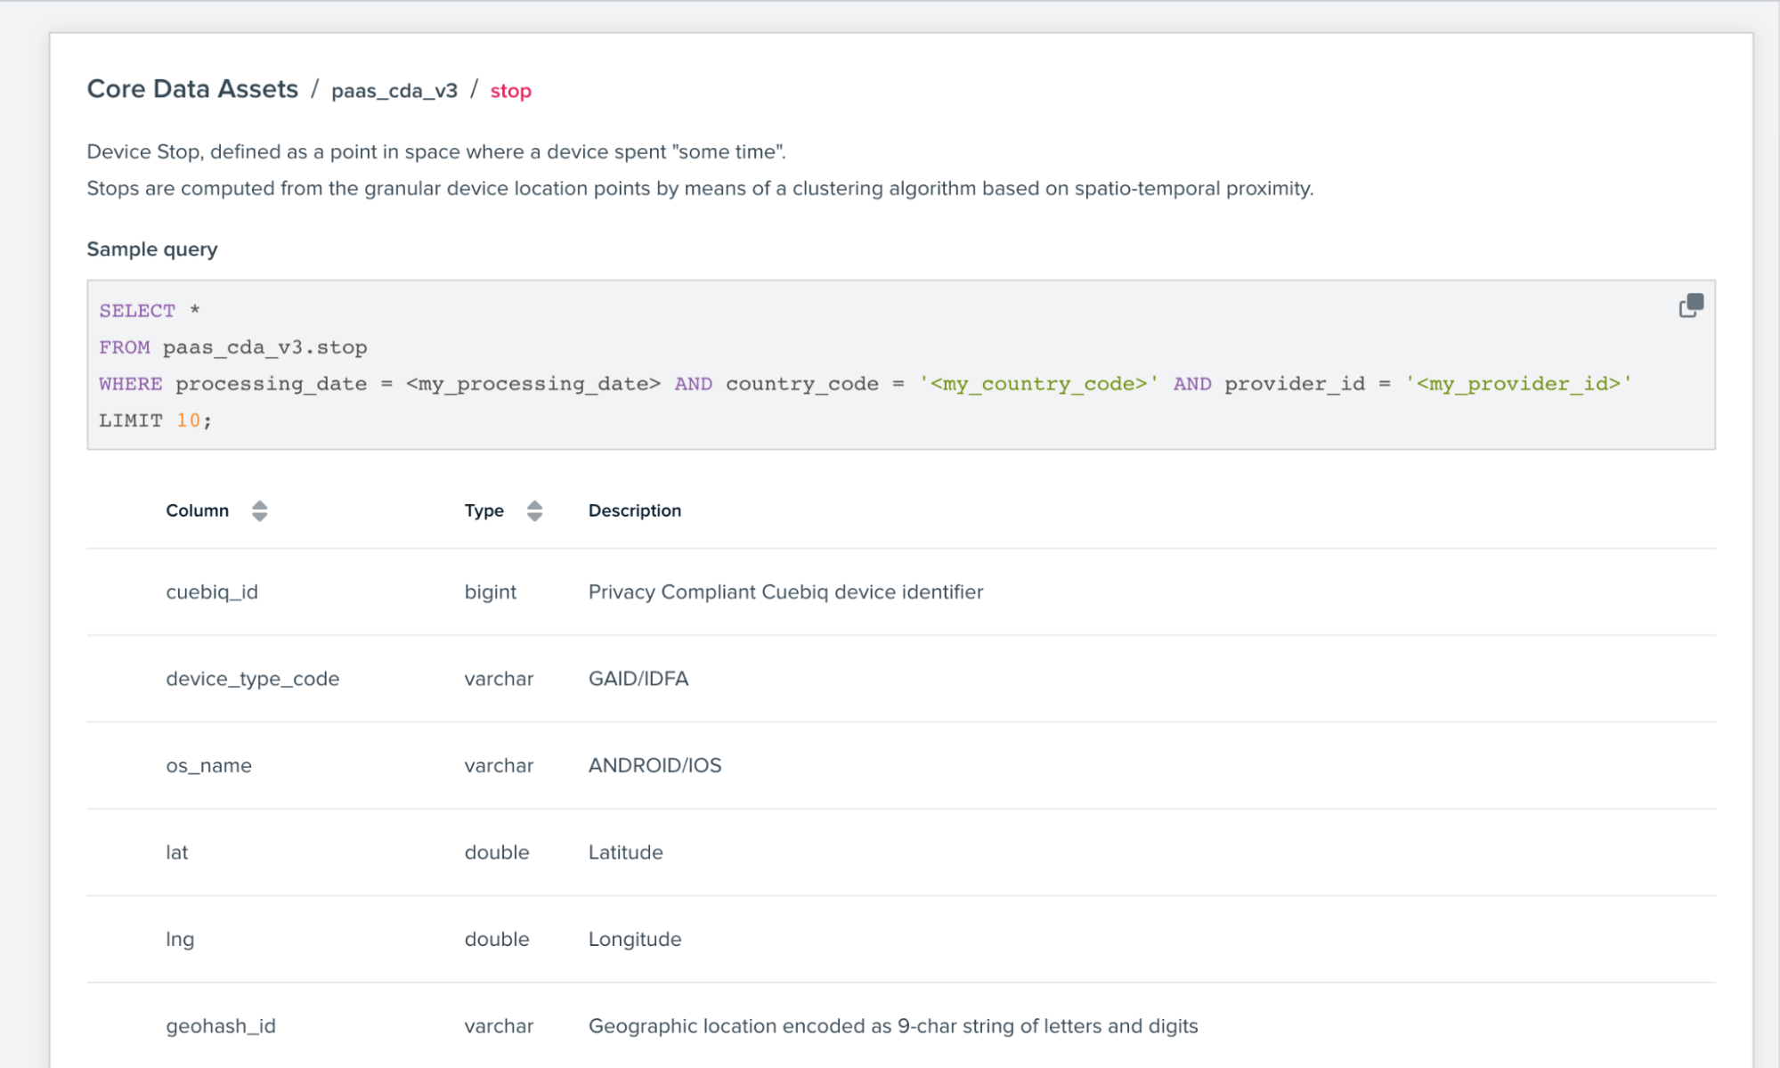Click '<my_country_code>' placeholder in query
Viewport: 1780px width, 1068px height.
(1038, 384)
